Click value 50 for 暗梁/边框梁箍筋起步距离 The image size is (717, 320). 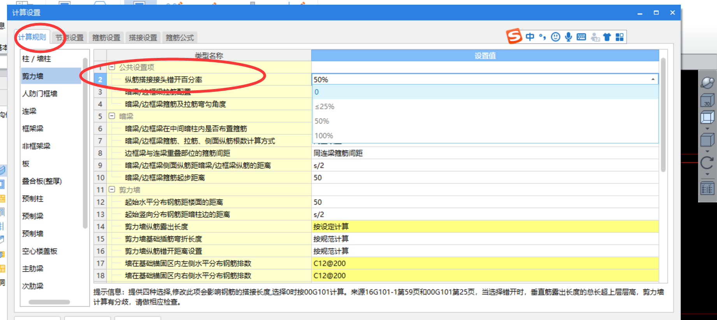485,178
